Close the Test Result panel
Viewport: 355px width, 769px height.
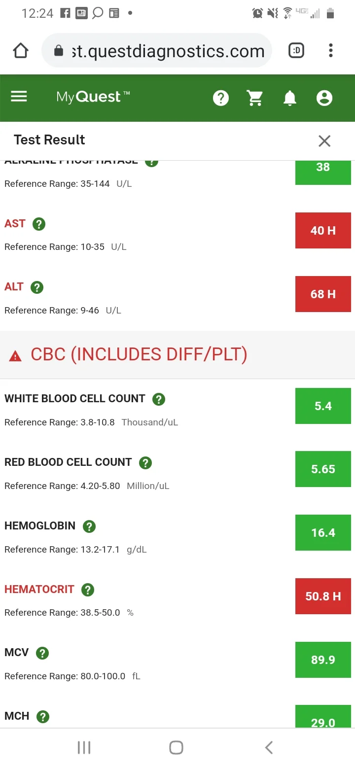[x=324, y=141]
